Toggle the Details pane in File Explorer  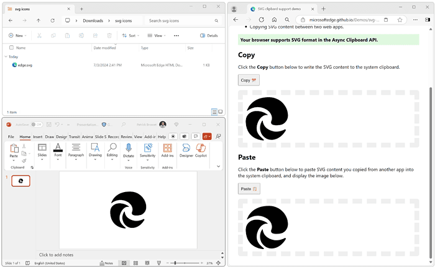tap(209, 35)
